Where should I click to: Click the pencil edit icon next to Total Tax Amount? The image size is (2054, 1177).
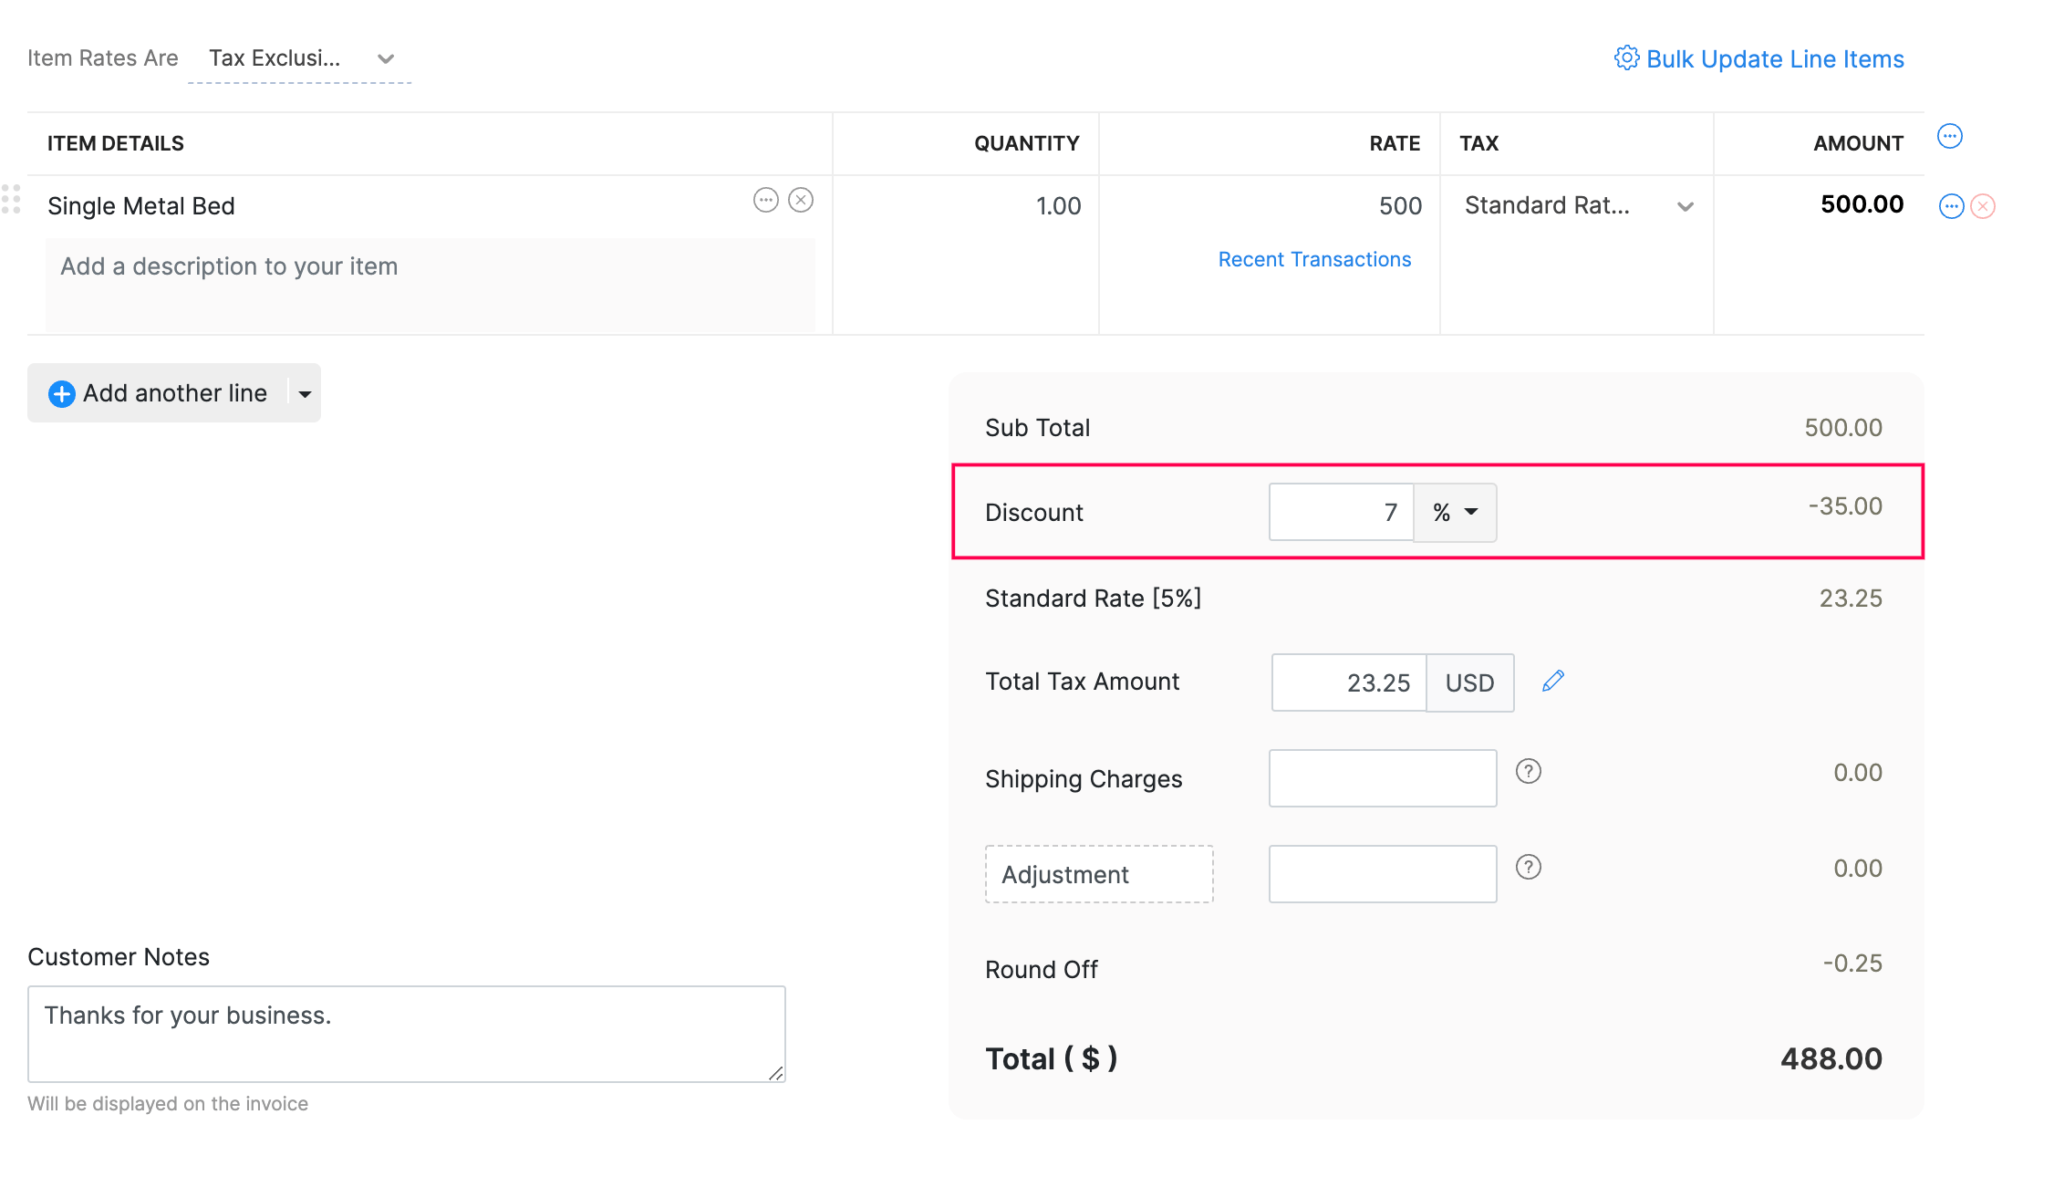click(1551, 682)
